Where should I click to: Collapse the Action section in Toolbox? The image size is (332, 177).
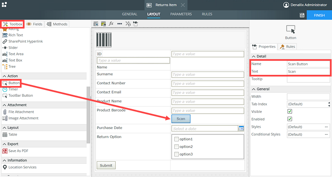(5, 76)
